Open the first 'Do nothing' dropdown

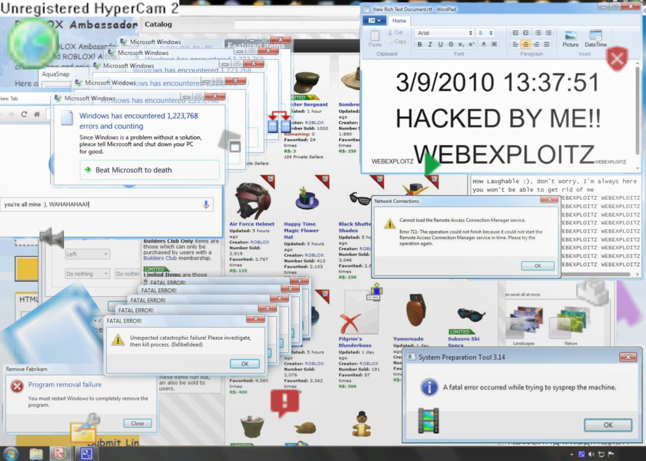point(87,273)
